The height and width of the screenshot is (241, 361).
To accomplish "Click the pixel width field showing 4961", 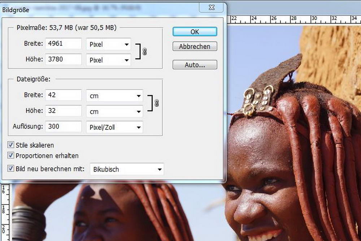I will 64,44.
